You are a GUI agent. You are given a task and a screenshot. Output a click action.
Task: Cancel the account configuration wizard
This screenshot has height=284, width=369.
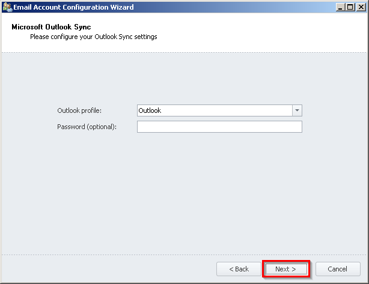(x=338, y=269)
